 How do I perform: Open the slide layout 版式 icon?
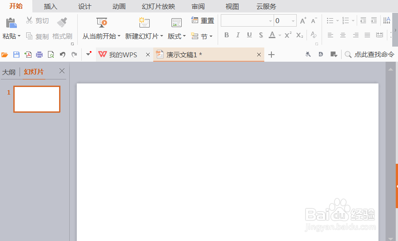click(x=176, y=23)
